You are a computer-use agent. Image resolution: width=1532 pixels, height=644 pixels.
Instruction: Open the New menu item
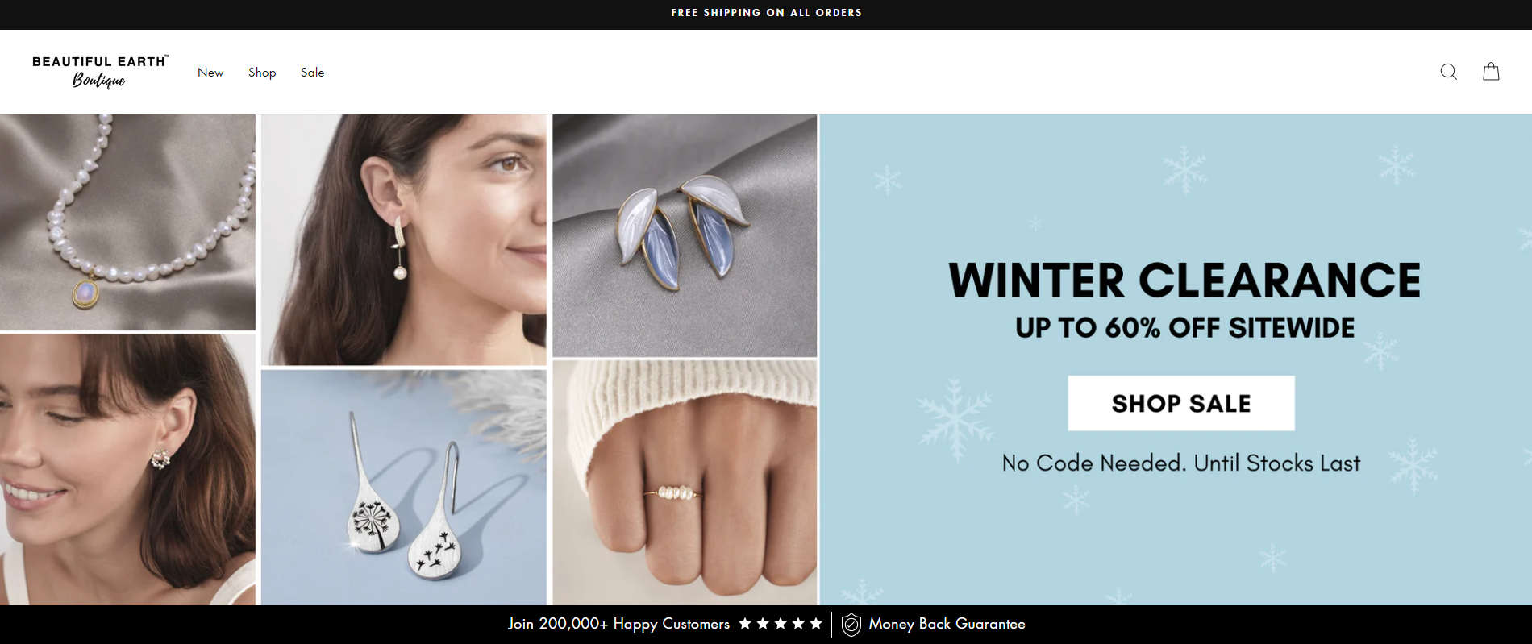pyautogui.click(x=210, y=73)
